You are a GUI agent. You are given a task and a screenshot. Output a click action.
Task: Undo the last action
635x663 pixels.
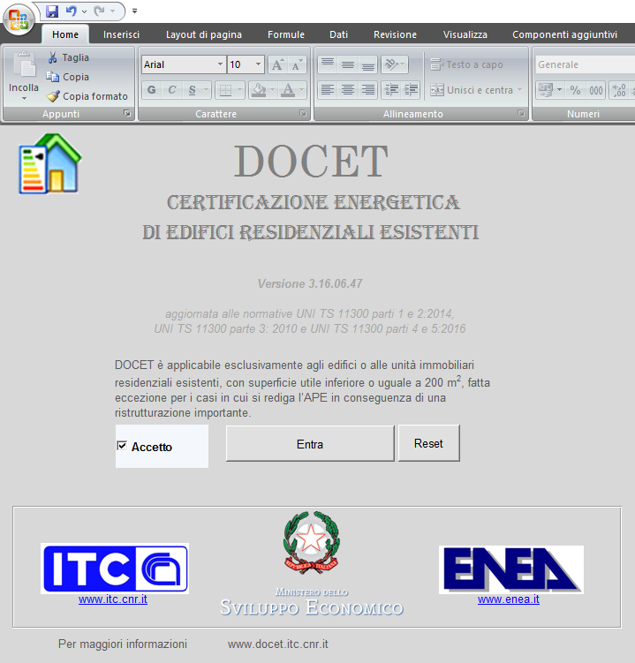pos(71,11)
